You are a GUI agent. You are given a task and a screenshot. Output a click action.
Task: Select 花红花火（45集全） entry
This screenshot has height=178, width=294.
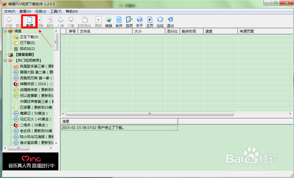[36, 119]
